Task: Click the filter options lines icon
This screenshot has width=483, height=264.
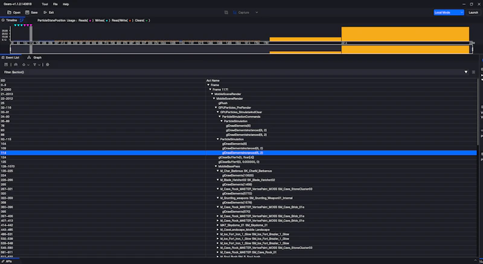Action: (x=473, y=72)
